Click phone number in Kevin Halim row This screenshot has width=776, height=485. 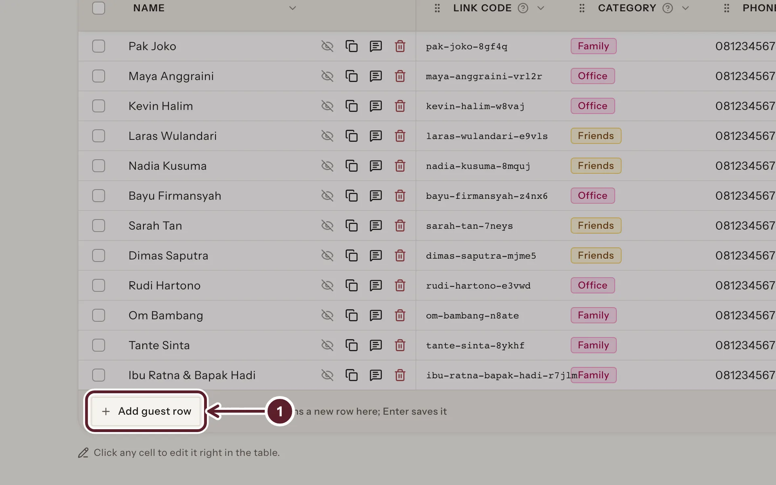click(x=745, y=106)
